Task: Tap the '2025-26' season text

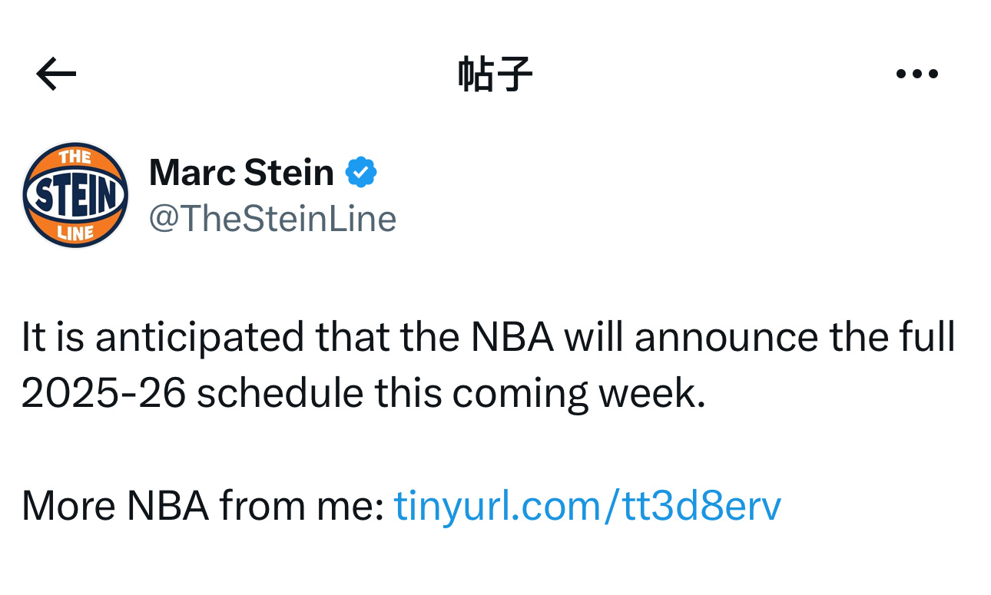Action: [104, 394]
